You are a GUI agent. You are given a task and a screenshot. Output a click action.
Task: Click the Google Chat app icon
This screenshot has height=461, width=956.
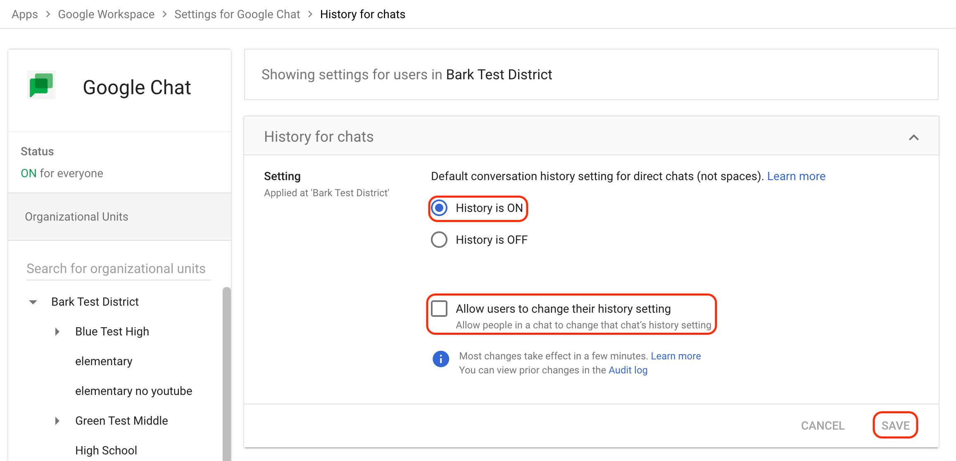click(x=41, y=85)
